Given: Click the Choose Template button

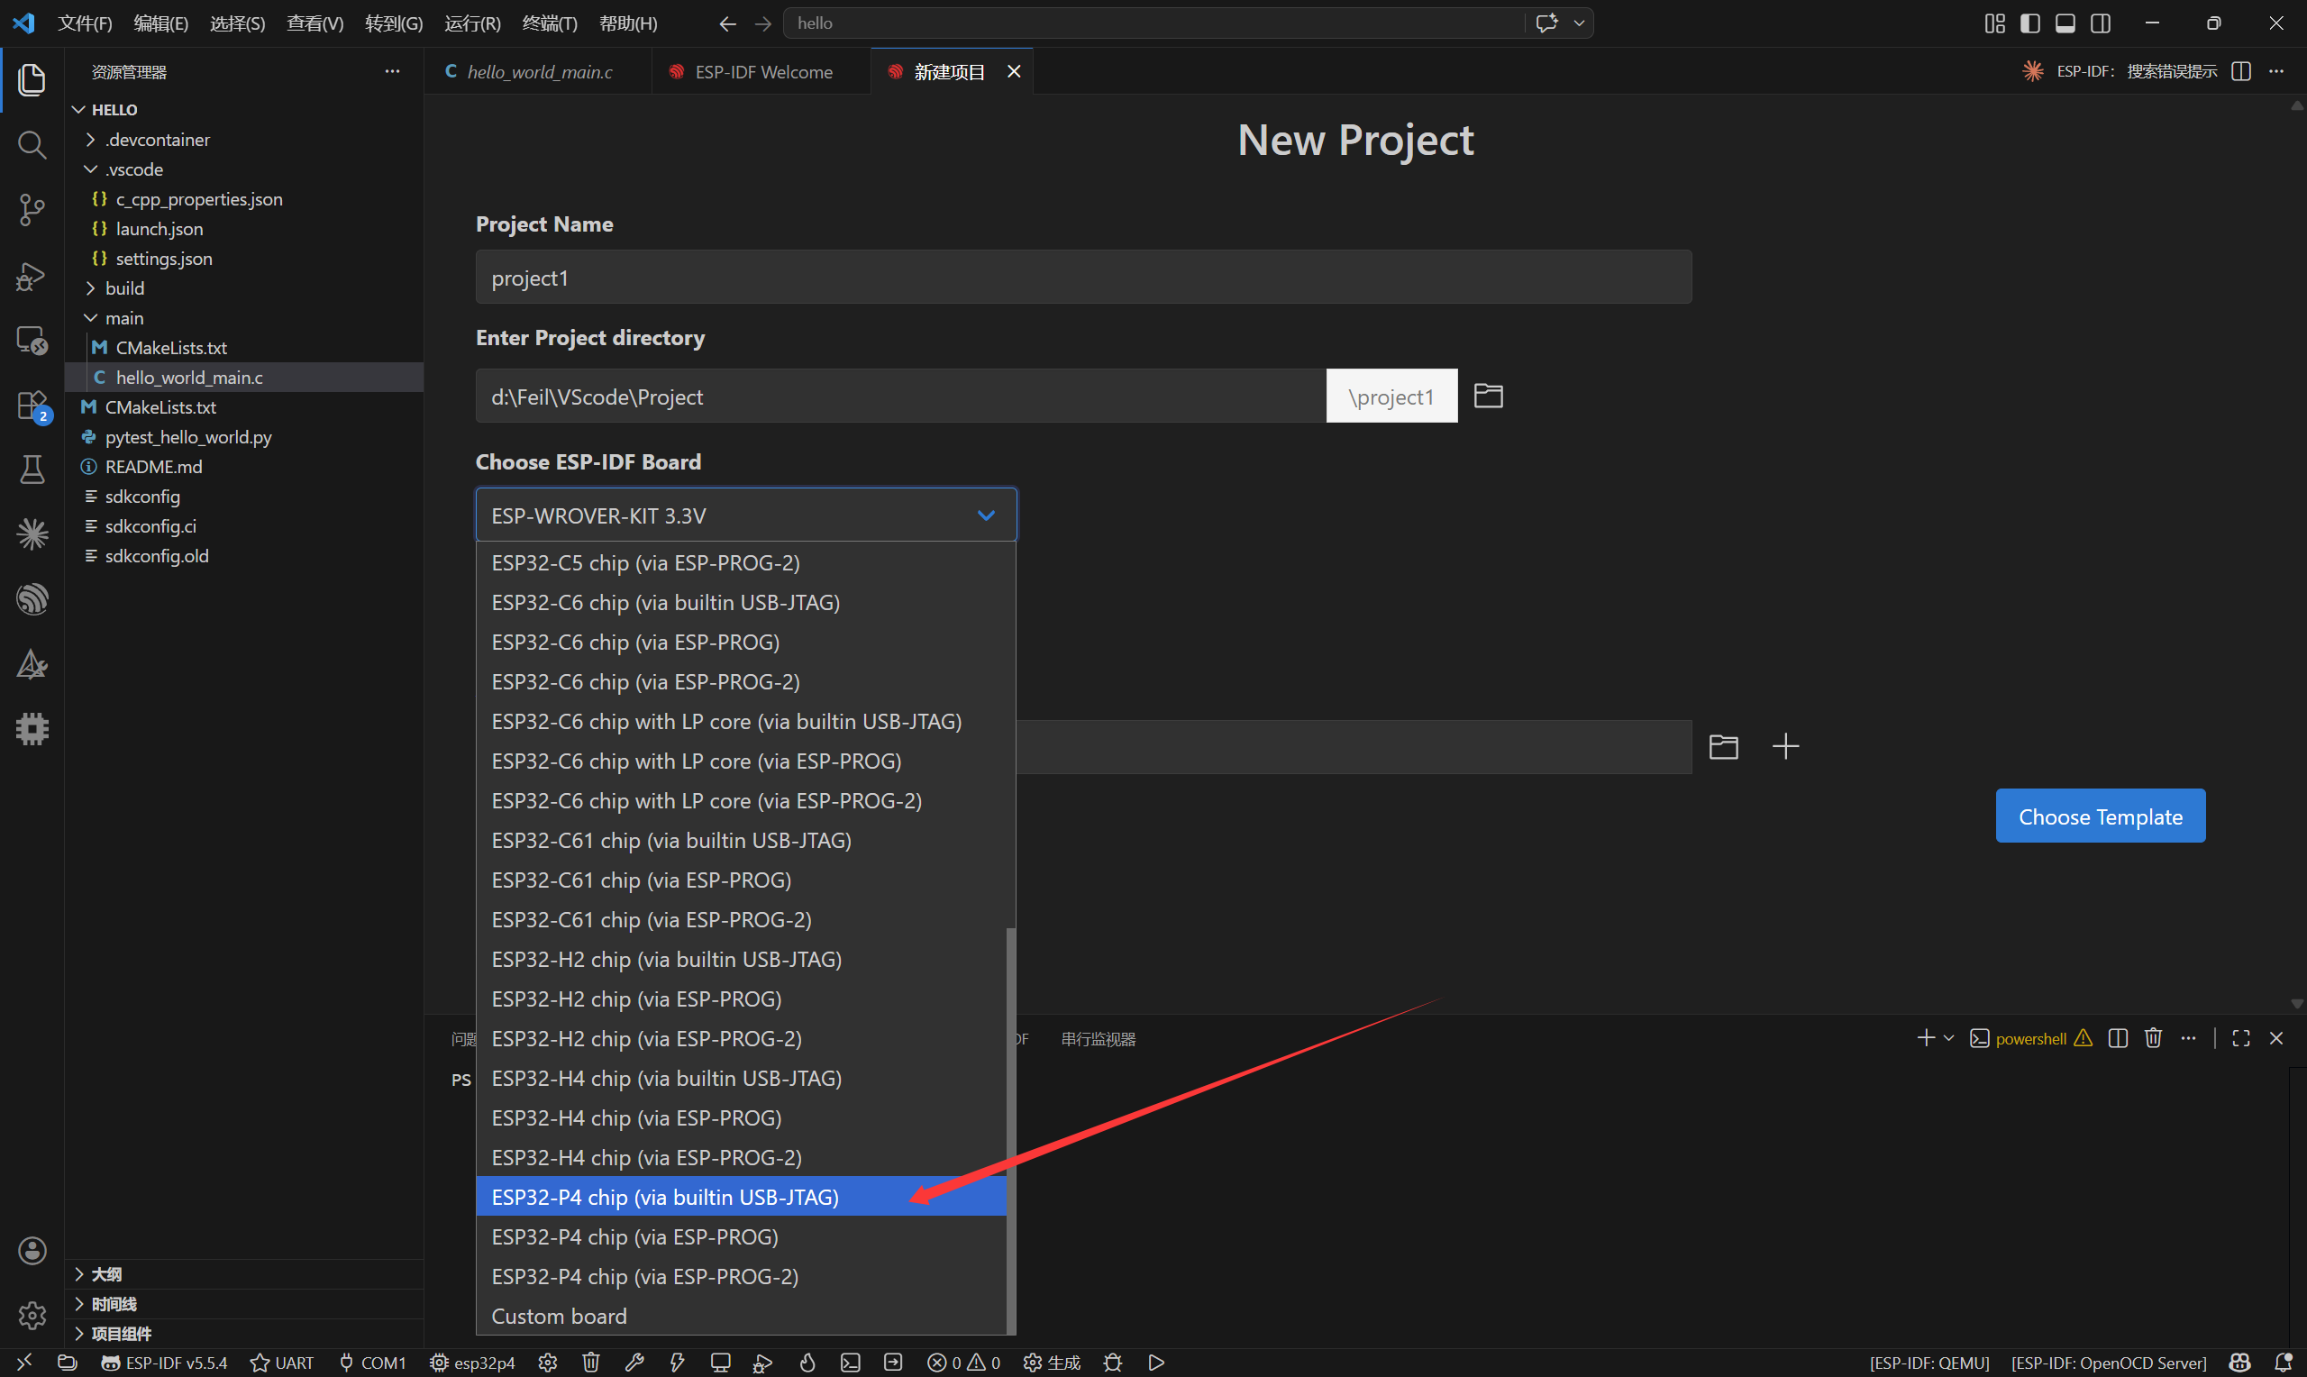Looking at the screenshot, I should 2100,816.
